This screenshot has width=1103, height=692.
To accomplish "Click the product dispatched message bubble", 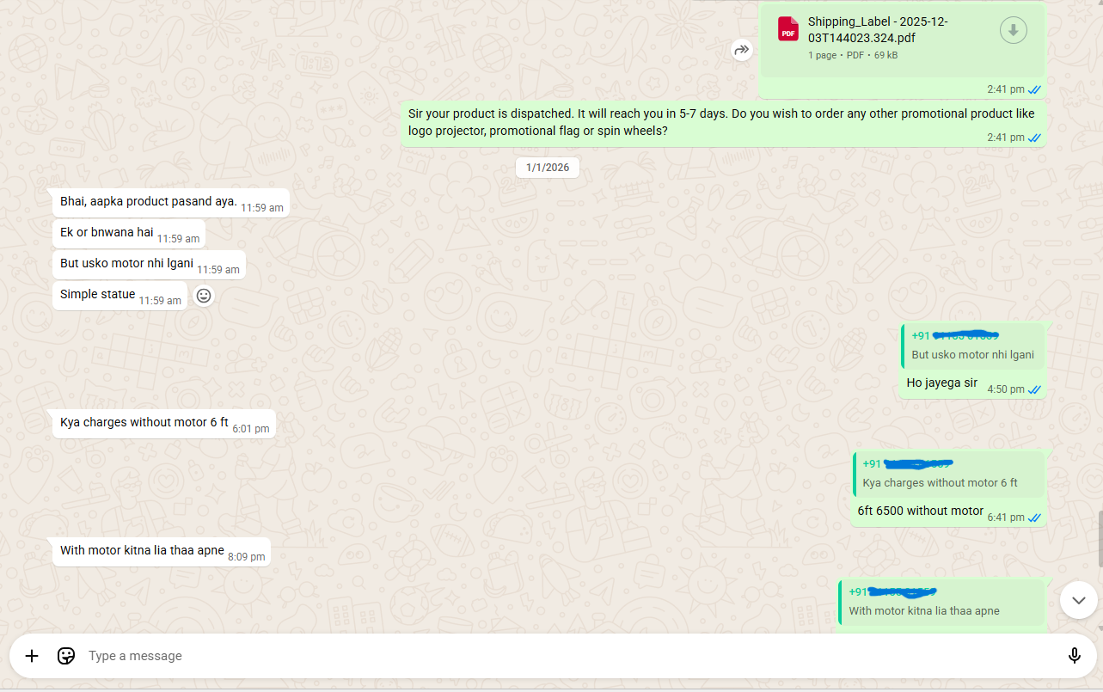I will (x=720, y=122).
